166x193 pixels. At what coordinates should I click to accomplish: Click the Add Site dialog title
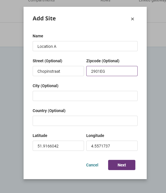click(44, 18)
